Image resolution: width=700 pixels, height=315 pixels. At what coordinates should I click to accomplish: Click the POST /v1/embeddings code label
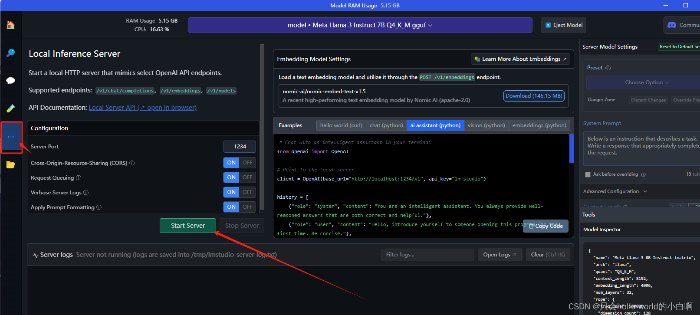447,77
